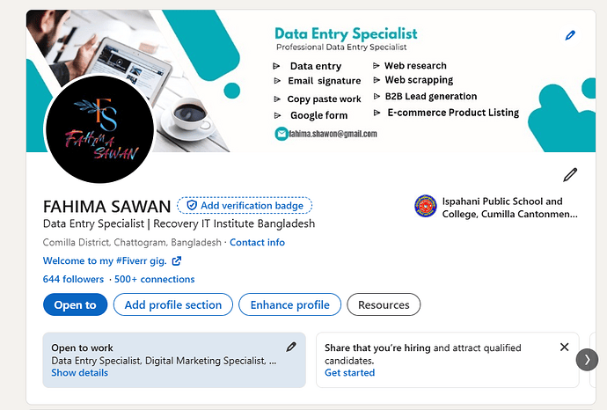Viewport: 607px width, 410px height.
Task: Edit the Open to work card pencil
Action: click(x=291, y=347)
